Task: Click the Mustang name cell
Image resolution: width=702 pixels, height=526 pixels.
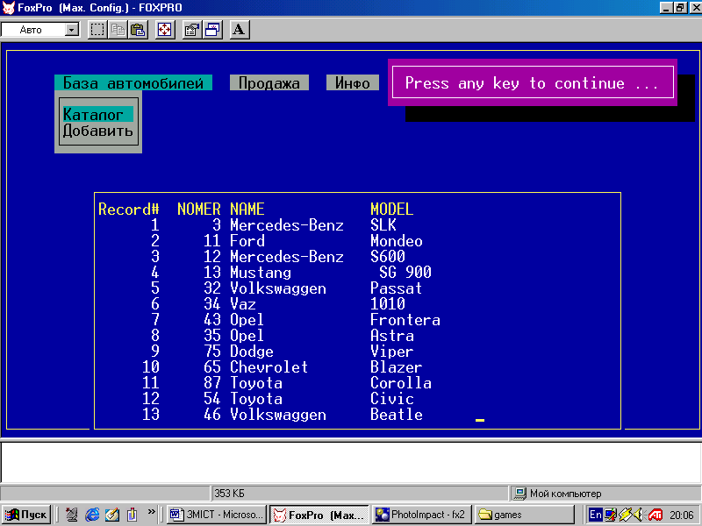Action: [x=261, y=273]
